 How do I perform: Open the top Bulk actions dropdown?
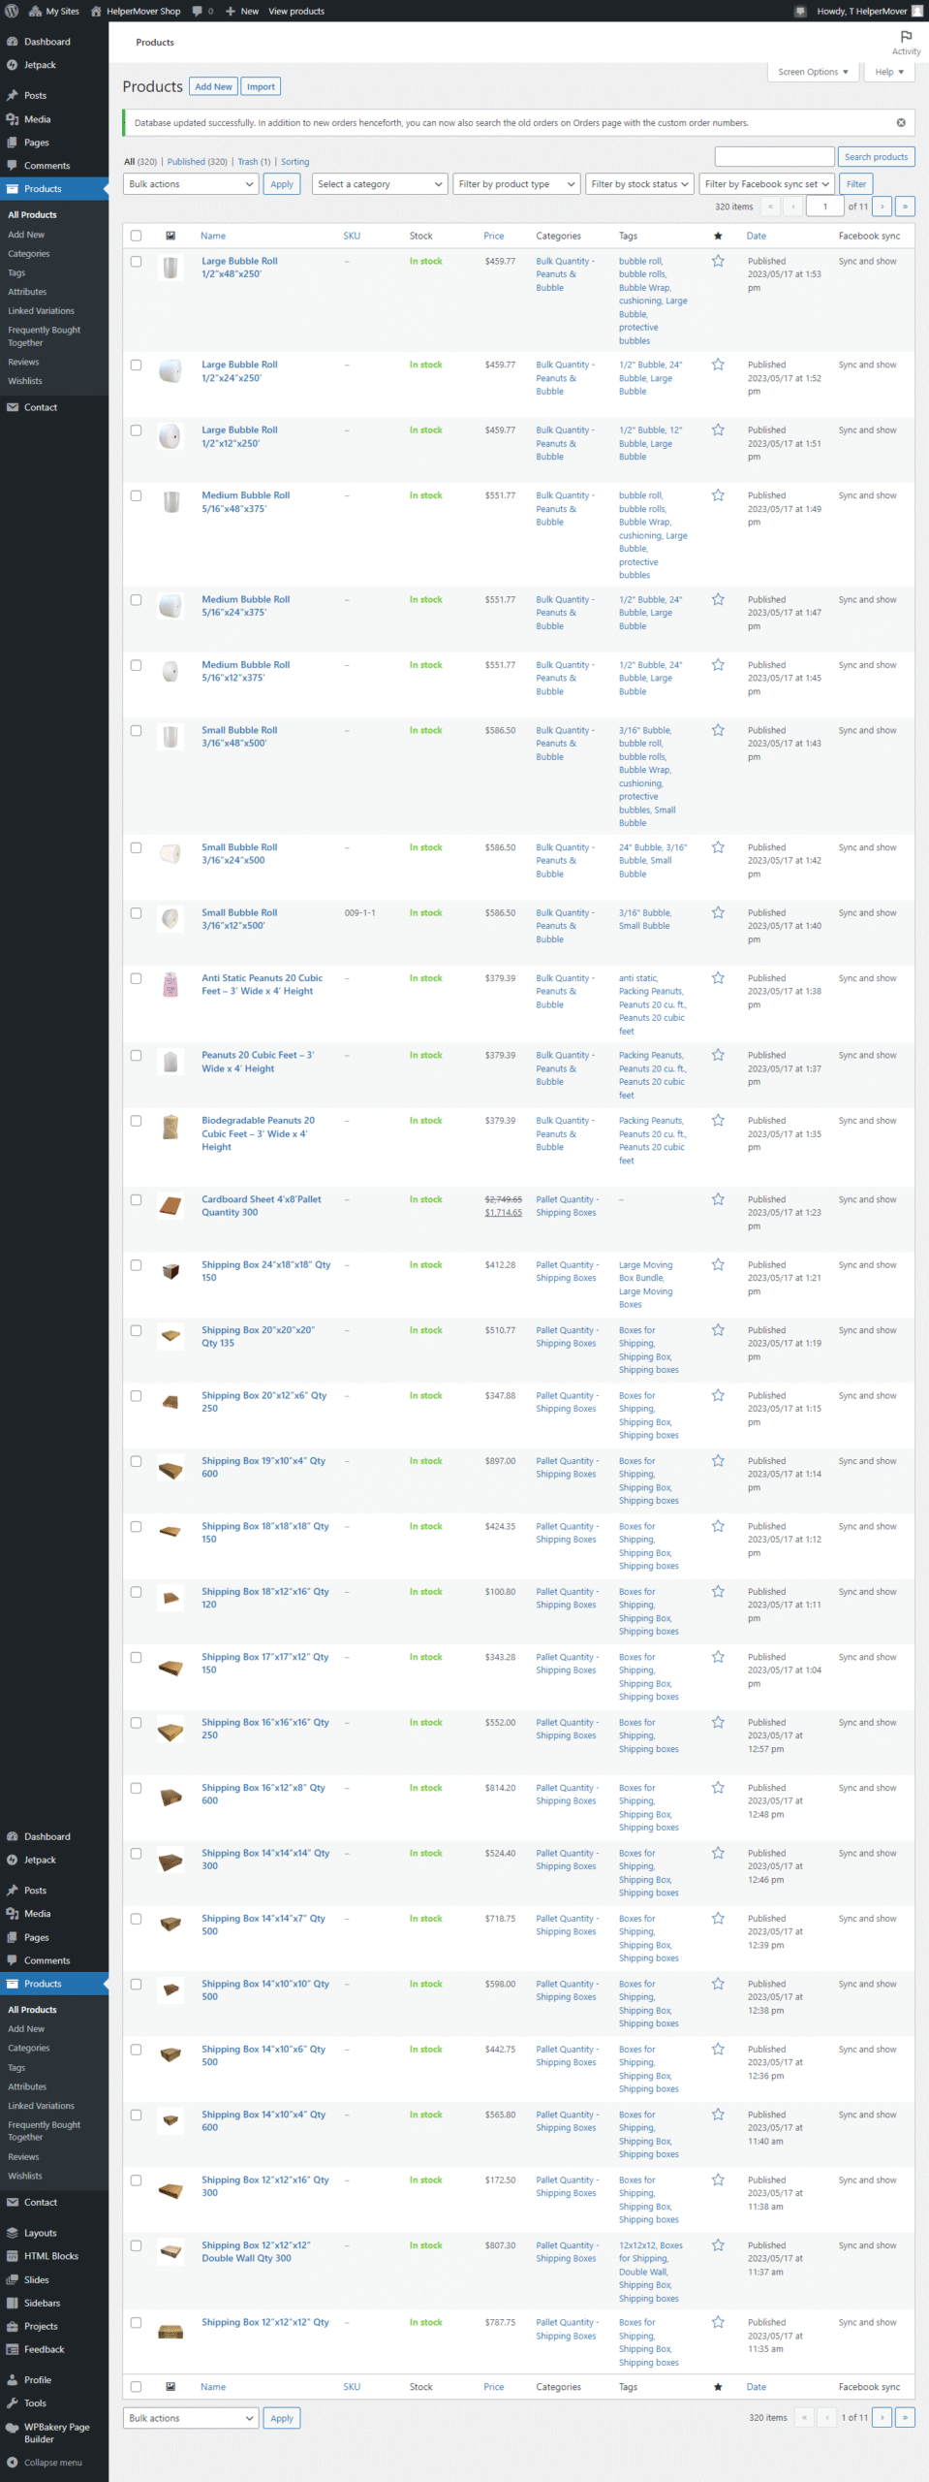click(x=191, y=184)
